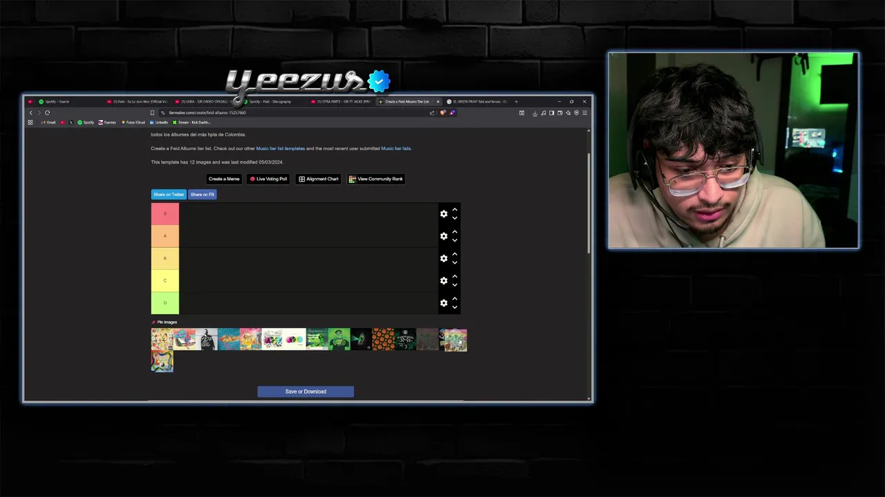Open settings gear for B tier row
Image resolution: width=885 pixels, height=497 pixels.
coord(444,258)
